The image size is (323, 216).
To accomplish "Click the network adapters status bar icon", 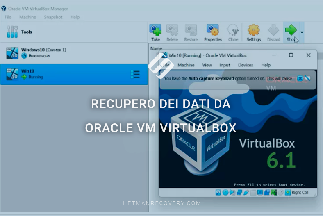I will (x=239, y=193).
